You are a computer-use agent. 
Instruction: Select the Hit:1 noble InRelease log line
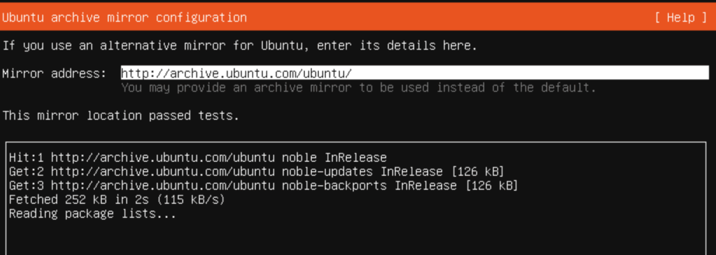[x=198, y=158]
